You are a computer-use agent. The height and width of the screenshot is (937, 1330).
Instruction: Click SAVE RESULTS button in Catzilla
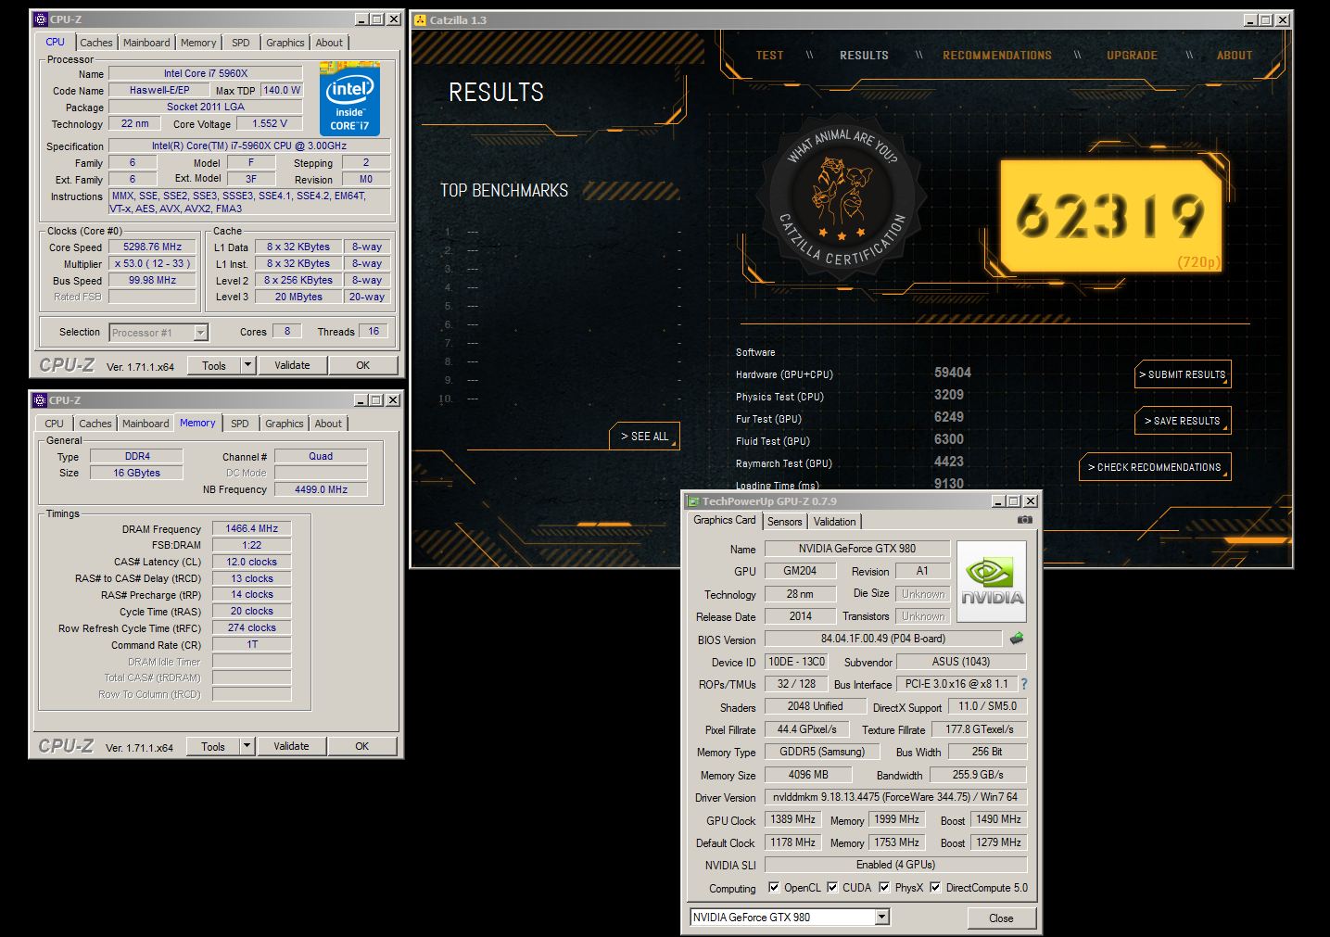click(x=1184, y=421)
